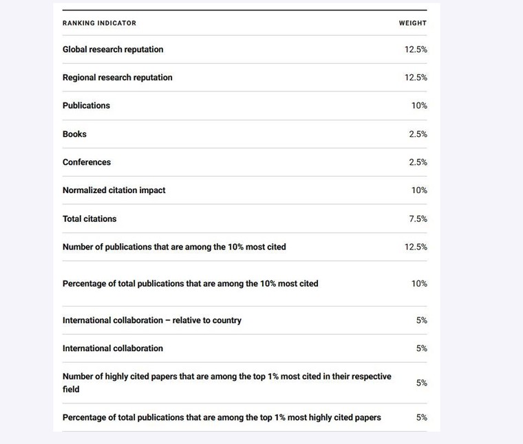Select the Regional research reputation row label
Screen dimensions: 523x444
(x=118, y=78)
